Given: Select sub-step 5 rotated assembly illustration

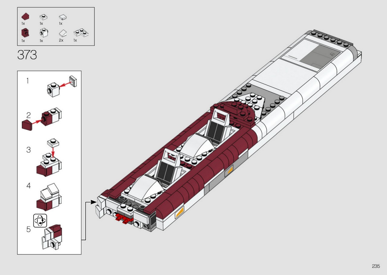Looking at the screenshot, I should tap(52, 237).
